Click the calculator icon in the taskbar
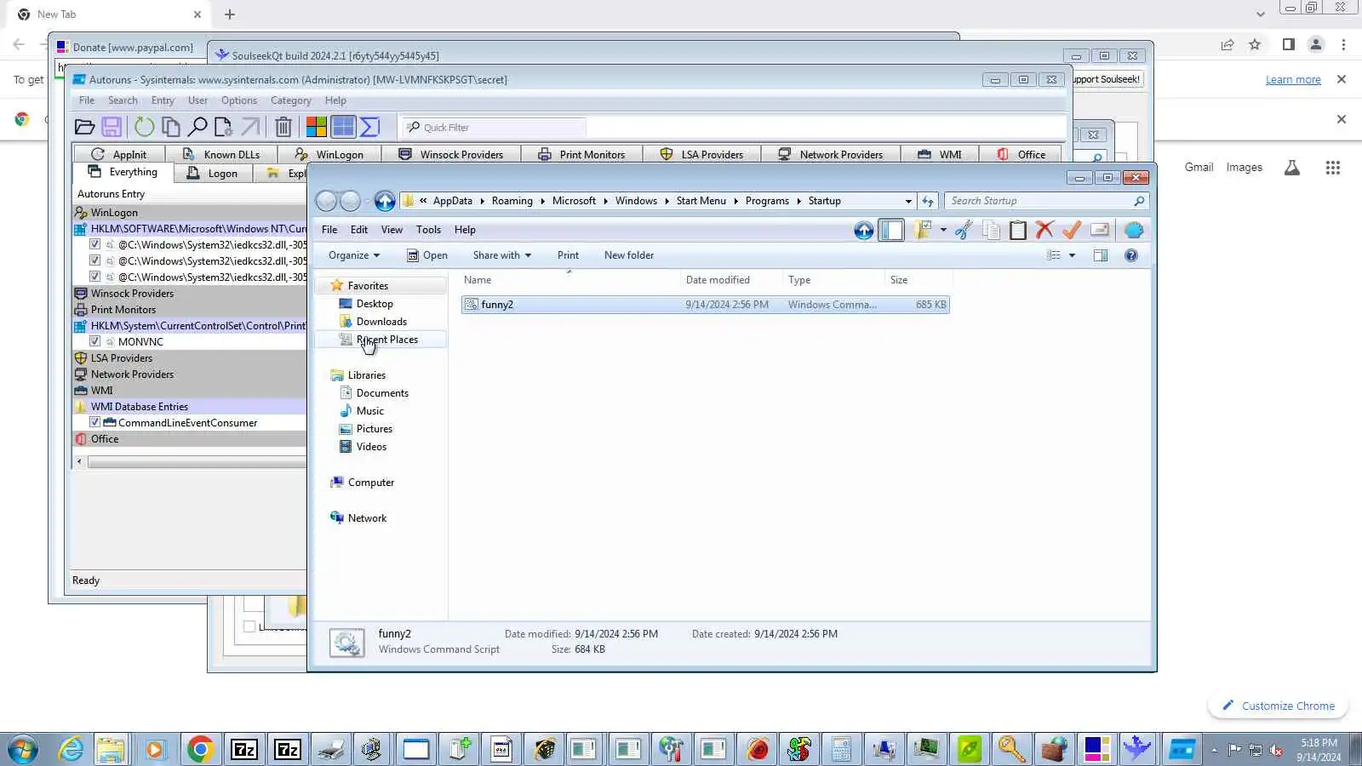 pyautogui.click(x=841, y=749)
